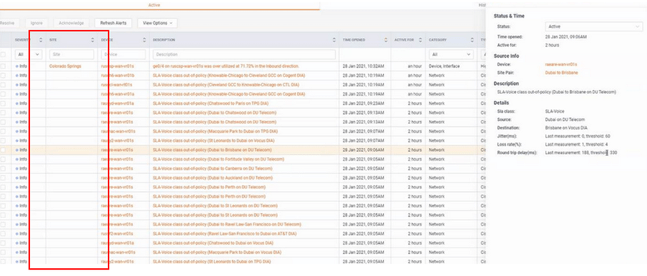Switch to the Active alerts tab
The image size is (647, 276).
154,5
